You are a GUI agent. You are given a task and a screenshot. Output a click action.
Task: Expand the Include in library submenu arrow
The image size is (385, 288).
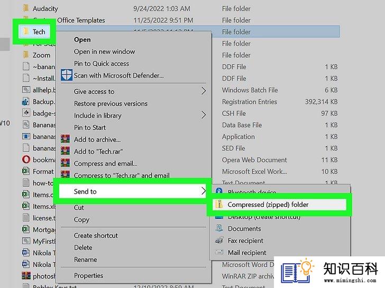click(204, 115)
